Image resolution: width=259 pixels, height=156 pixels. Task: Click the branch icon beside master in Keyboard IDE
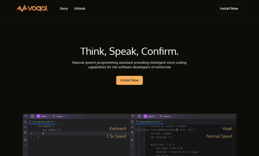[x=54, y=116]
